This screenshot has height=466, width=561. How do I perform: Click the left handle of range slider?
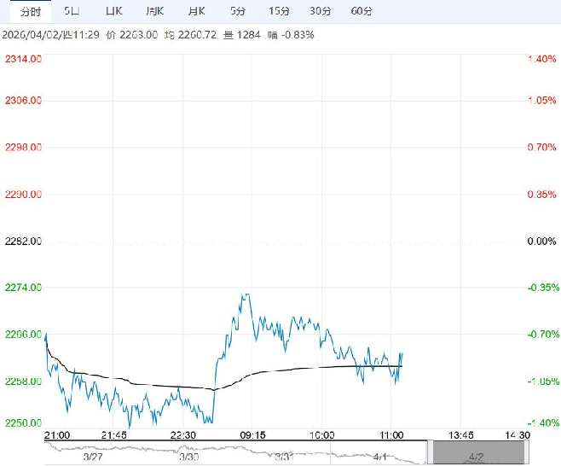coord(429,452)
